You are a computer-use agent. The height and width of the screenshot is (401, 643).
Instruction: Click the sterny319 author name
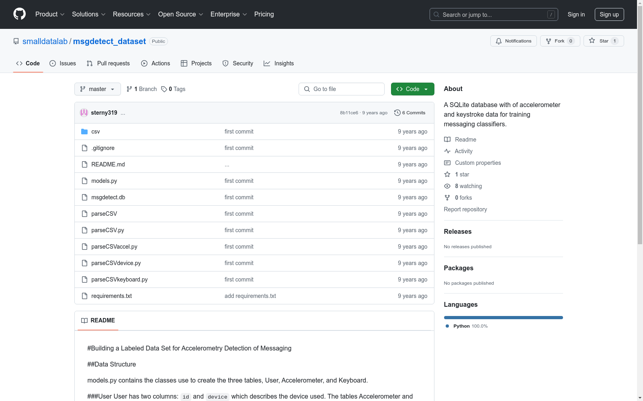104,113
